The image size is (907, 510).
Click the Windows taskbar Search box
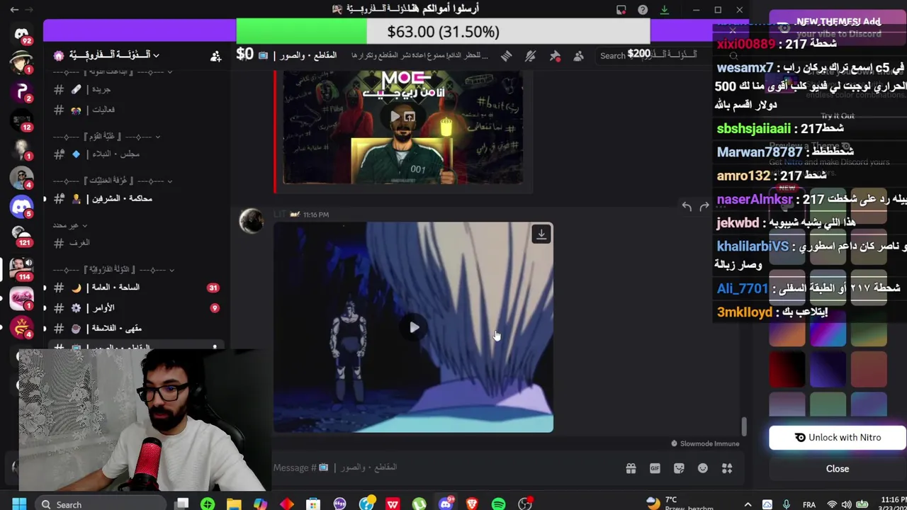(x=99, y=504)
